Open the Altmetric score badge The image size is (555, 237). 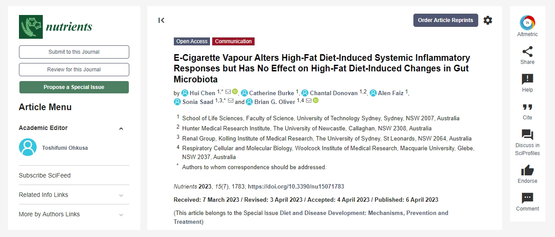point(527,22)
